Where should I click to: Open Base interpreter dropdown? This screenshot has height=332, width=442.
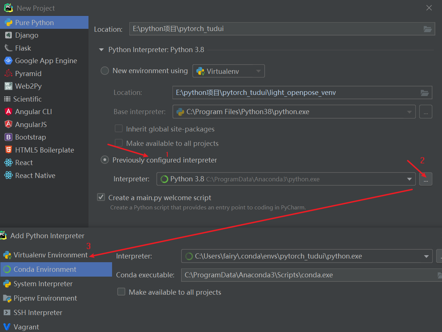click(x=294, y=112)
